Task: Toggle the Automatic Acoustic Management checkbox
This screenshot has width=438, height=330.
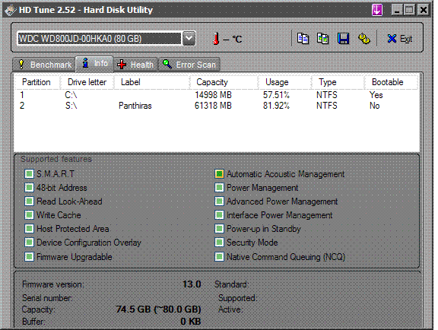Action: tap(219, 174)
